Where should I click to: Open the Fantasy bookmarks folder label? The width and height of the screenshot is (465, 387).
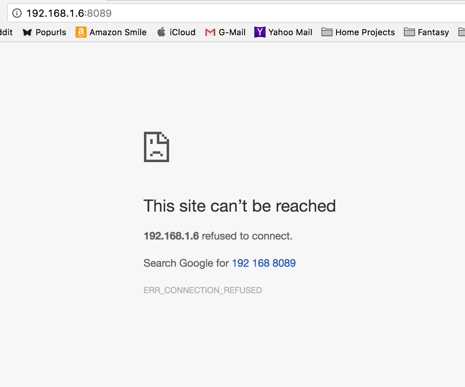click(x=433, y=32)
